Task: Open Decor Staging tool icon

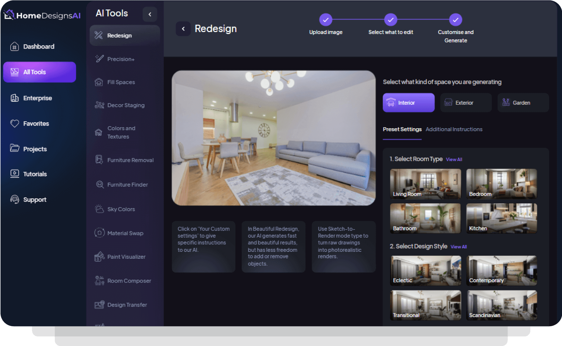Action: pyautogui.click(x=99, y=105)
